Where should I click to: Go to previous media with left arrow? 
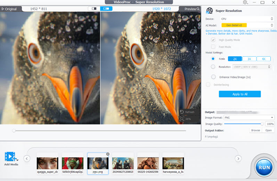coord(27,158)
